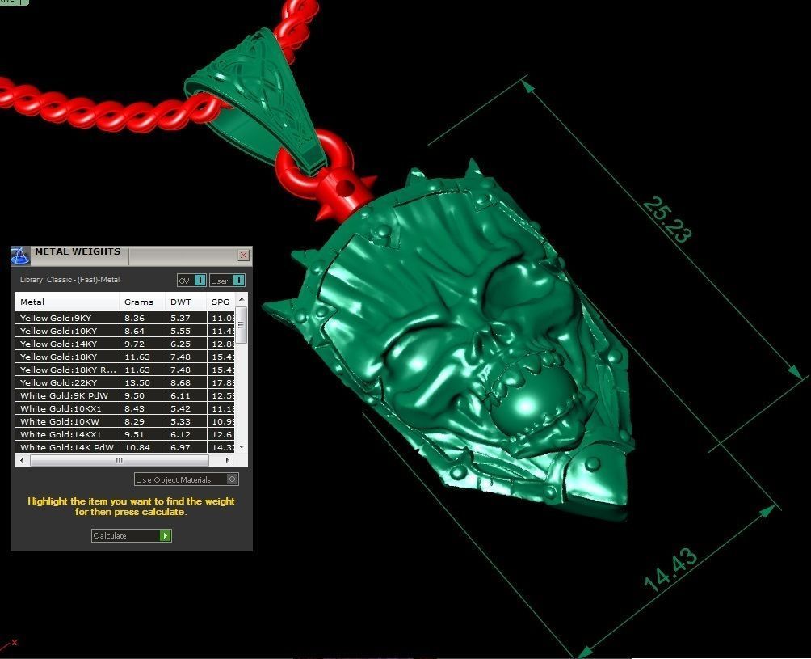The image size is (811, 659).
Task: Click the 5.55 DWT value
Action: (x=180, y=331)
